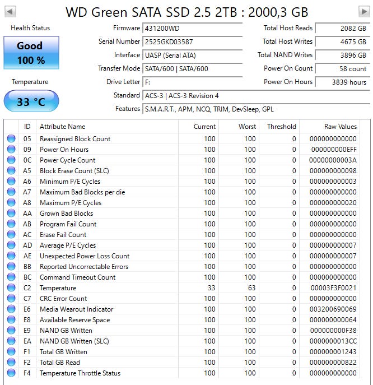Click status orb beside Temperature attribute
373x385 pixels.
11,287
